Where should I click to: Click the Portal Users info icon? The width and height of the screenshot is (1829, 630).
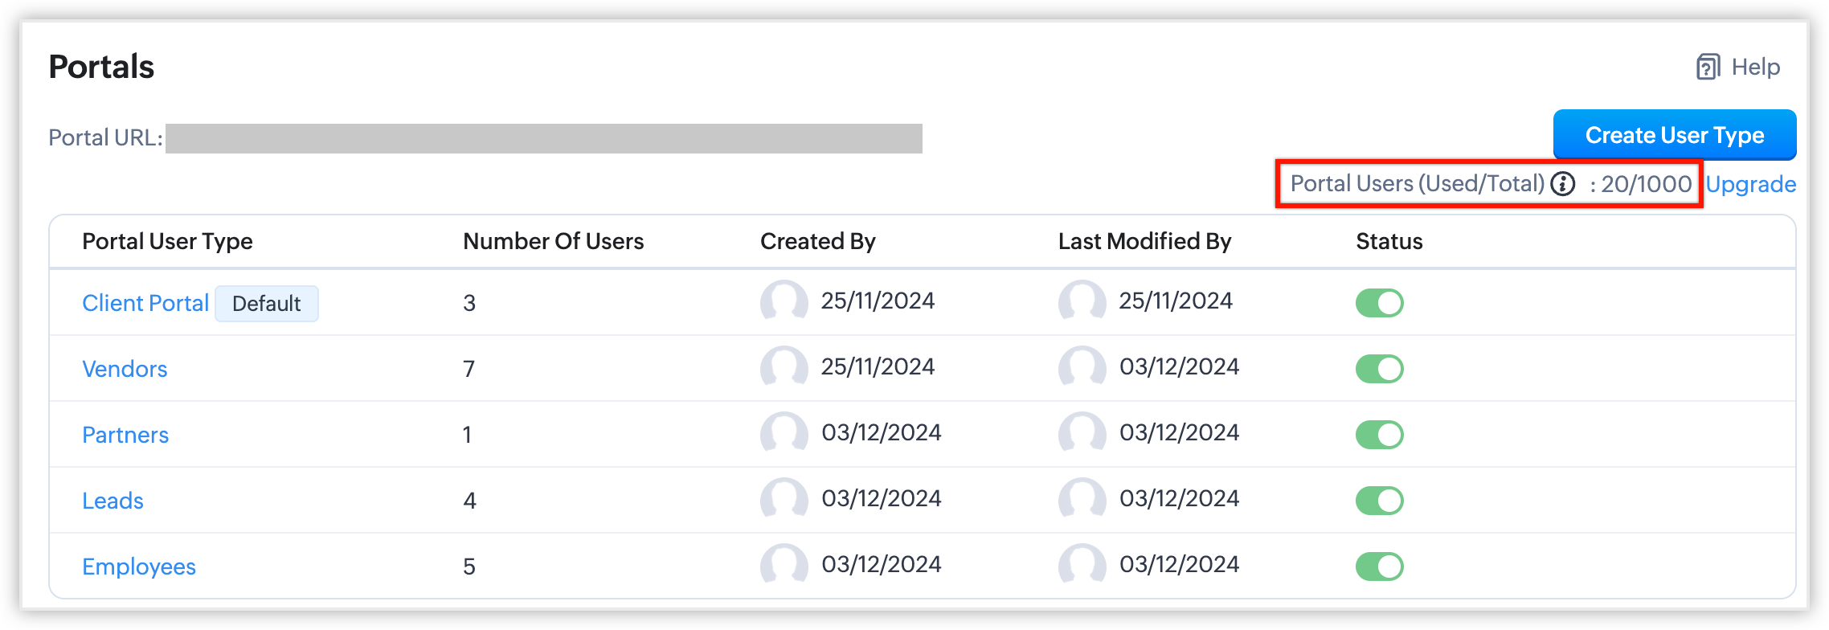[x=1563, y=184]
